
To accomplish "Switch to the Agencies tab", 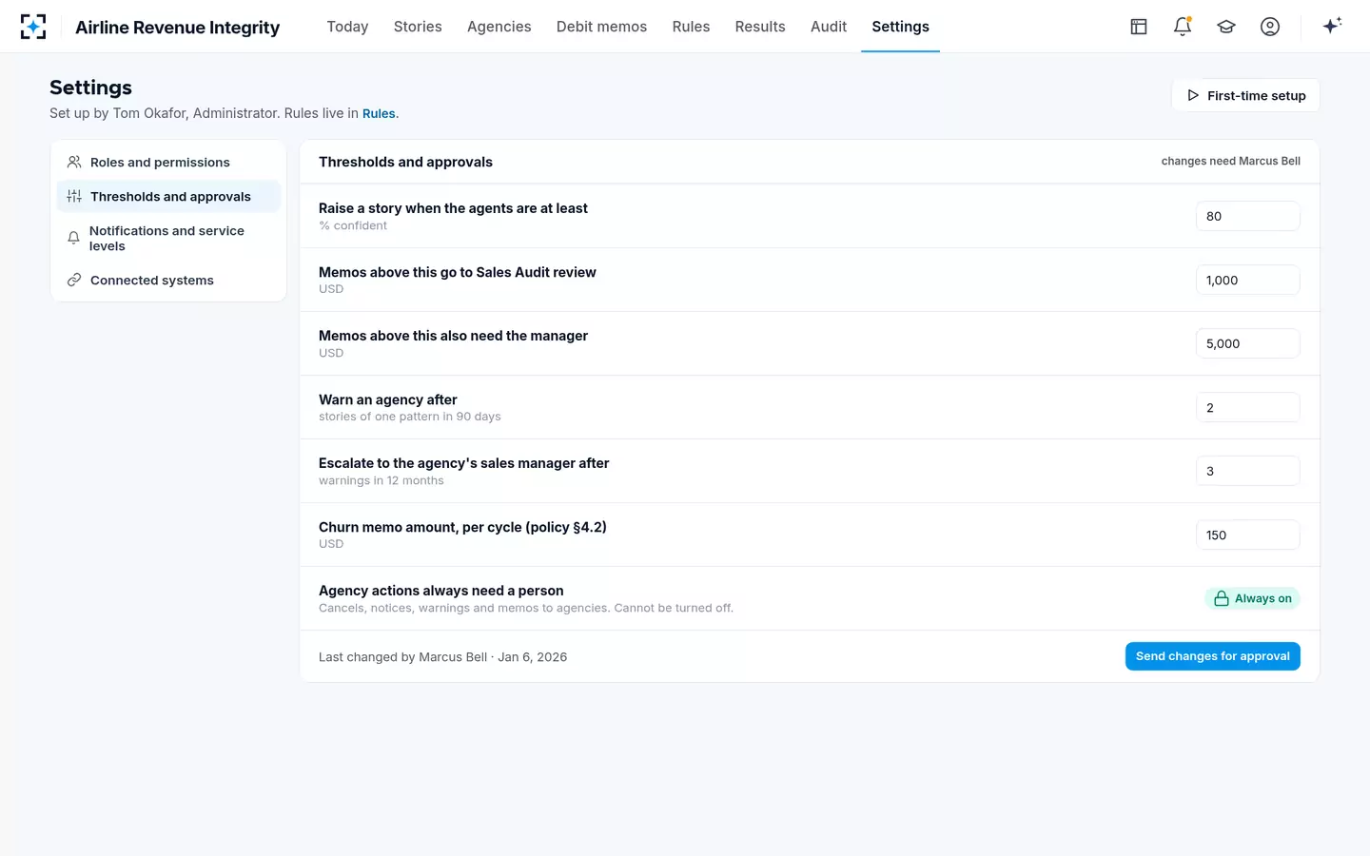I will click(x=499, y=27).
